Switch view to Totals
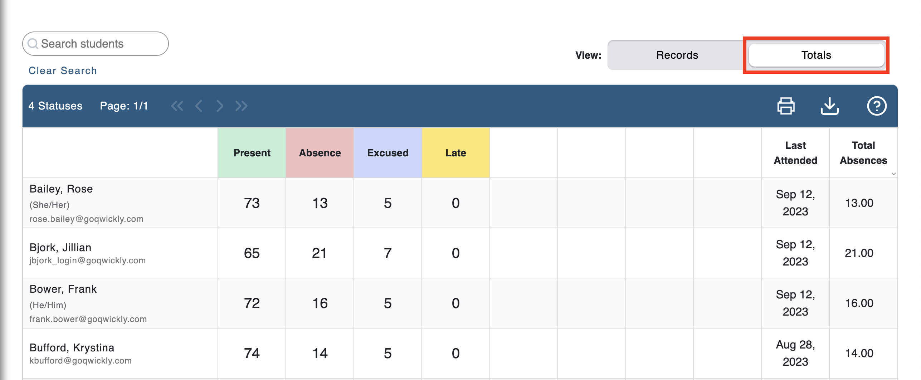The width and height of the screenshot is (921, 380). click(x=816, y=55)
